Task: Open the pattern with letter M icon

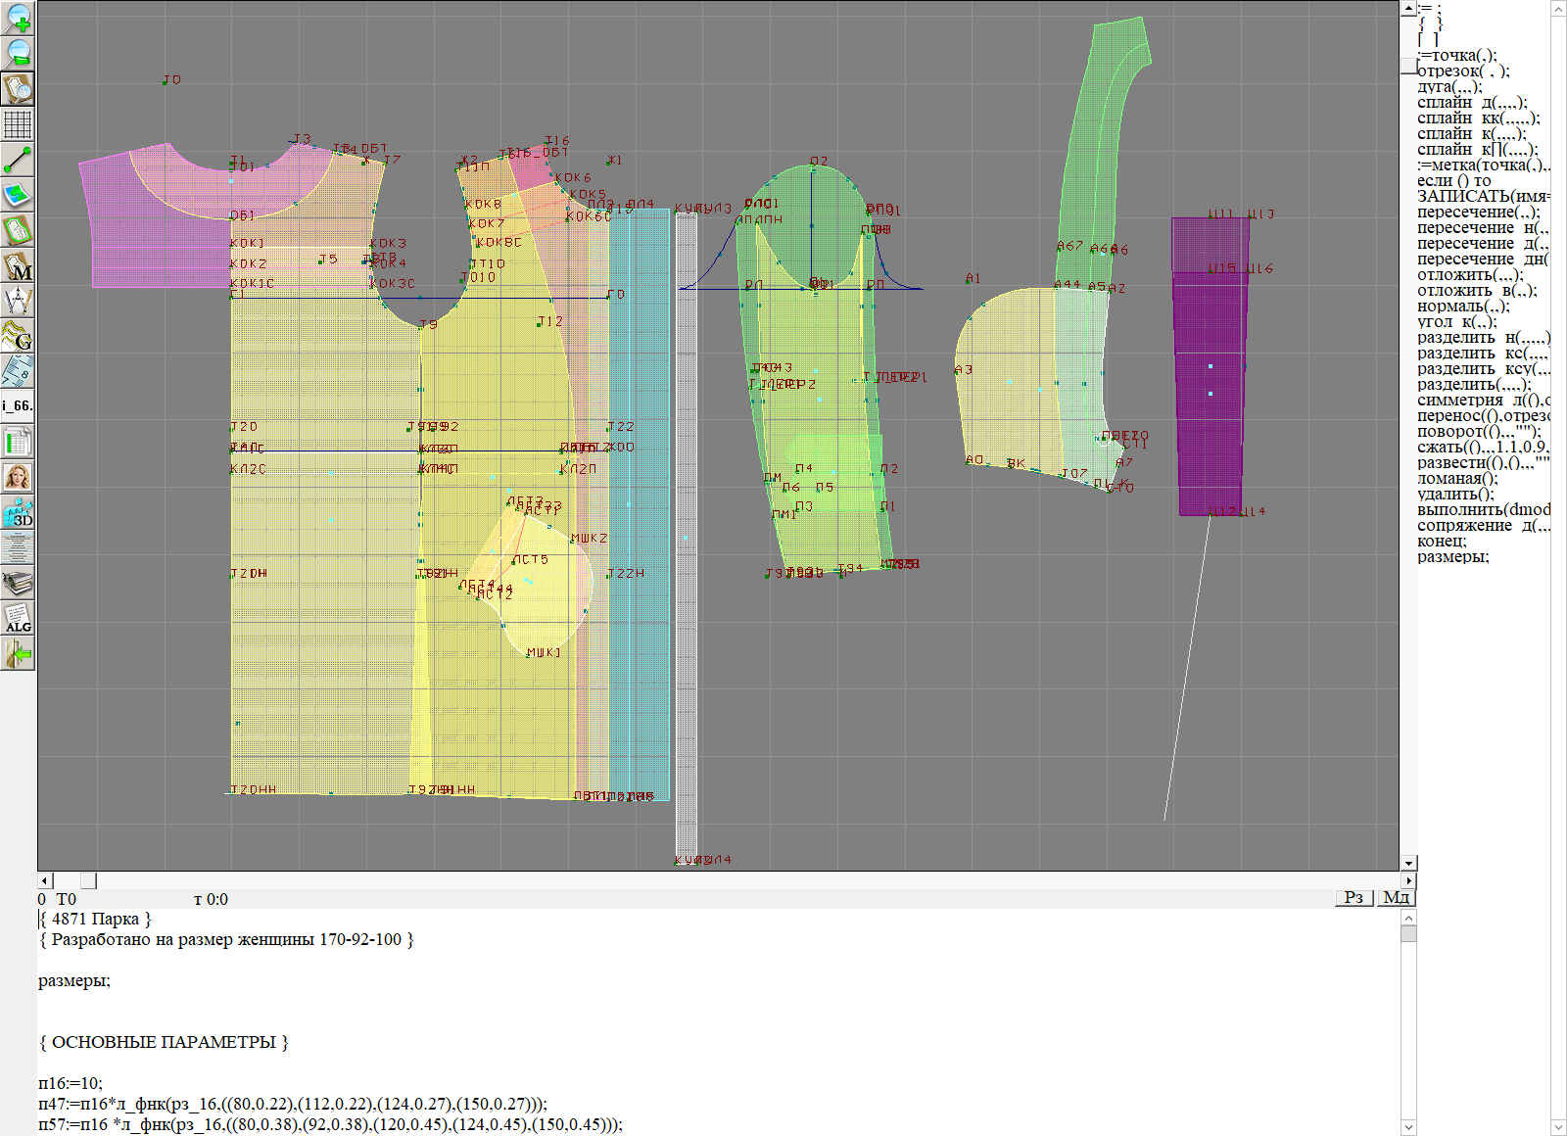Action: pos(18,265)
